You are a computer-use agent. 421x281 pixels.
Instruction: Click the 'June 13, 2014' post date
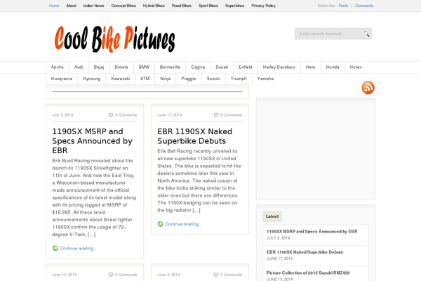[x=64, y=275]
